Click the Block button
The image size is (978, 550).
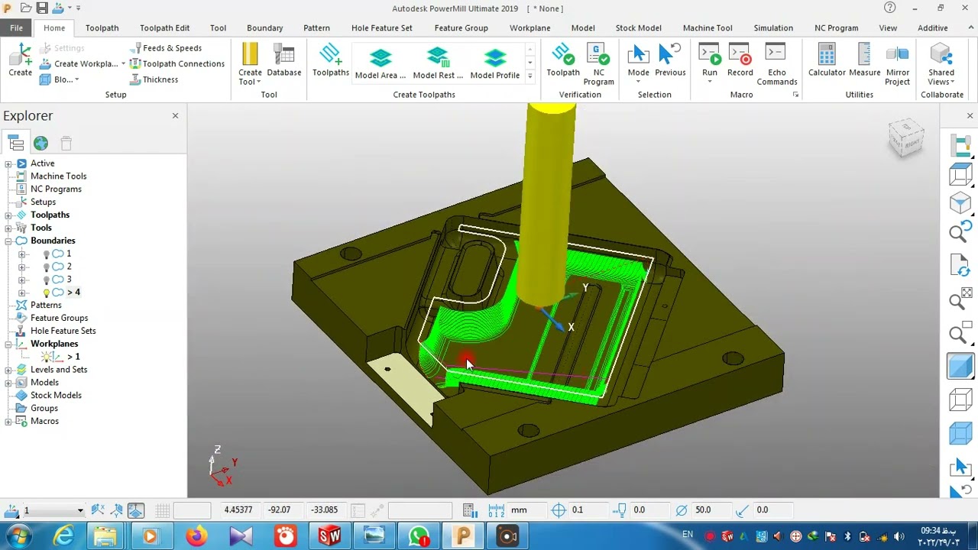point(59,79)
